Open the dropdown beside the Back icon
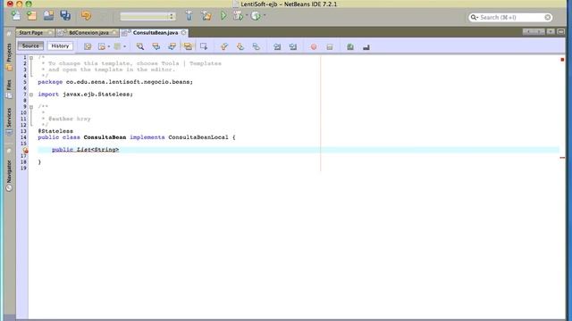572x321 pixels. point(109,46)
